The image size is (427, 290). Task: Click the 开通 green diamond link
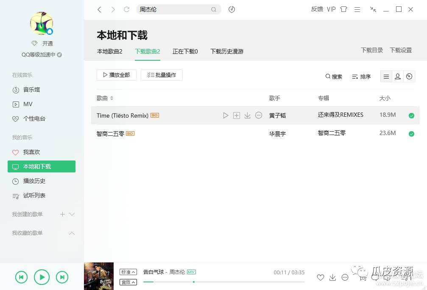(x=42, y=43)
